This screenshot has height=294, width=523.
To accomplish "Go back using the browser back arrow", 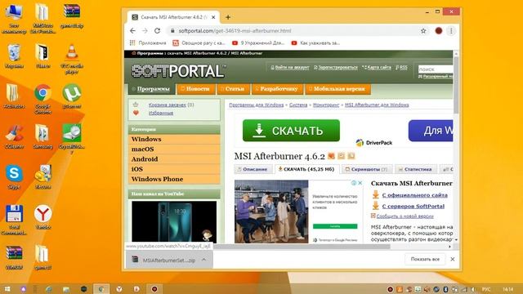I will point(132,31).
